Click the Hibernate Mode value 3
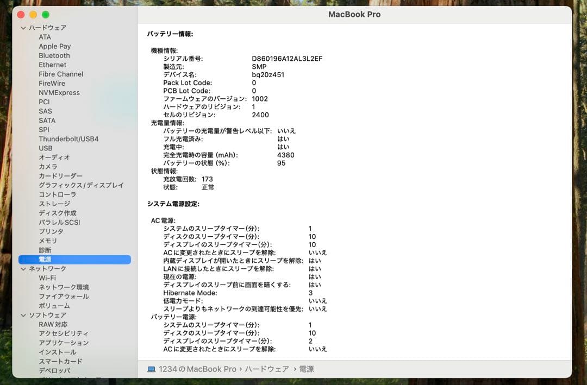This screenshot has height=385, width=587. point(311,293)
